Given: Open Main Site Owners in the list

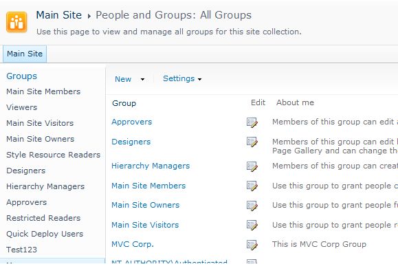Looking at the screenshot, I should (x=146, y=205).
